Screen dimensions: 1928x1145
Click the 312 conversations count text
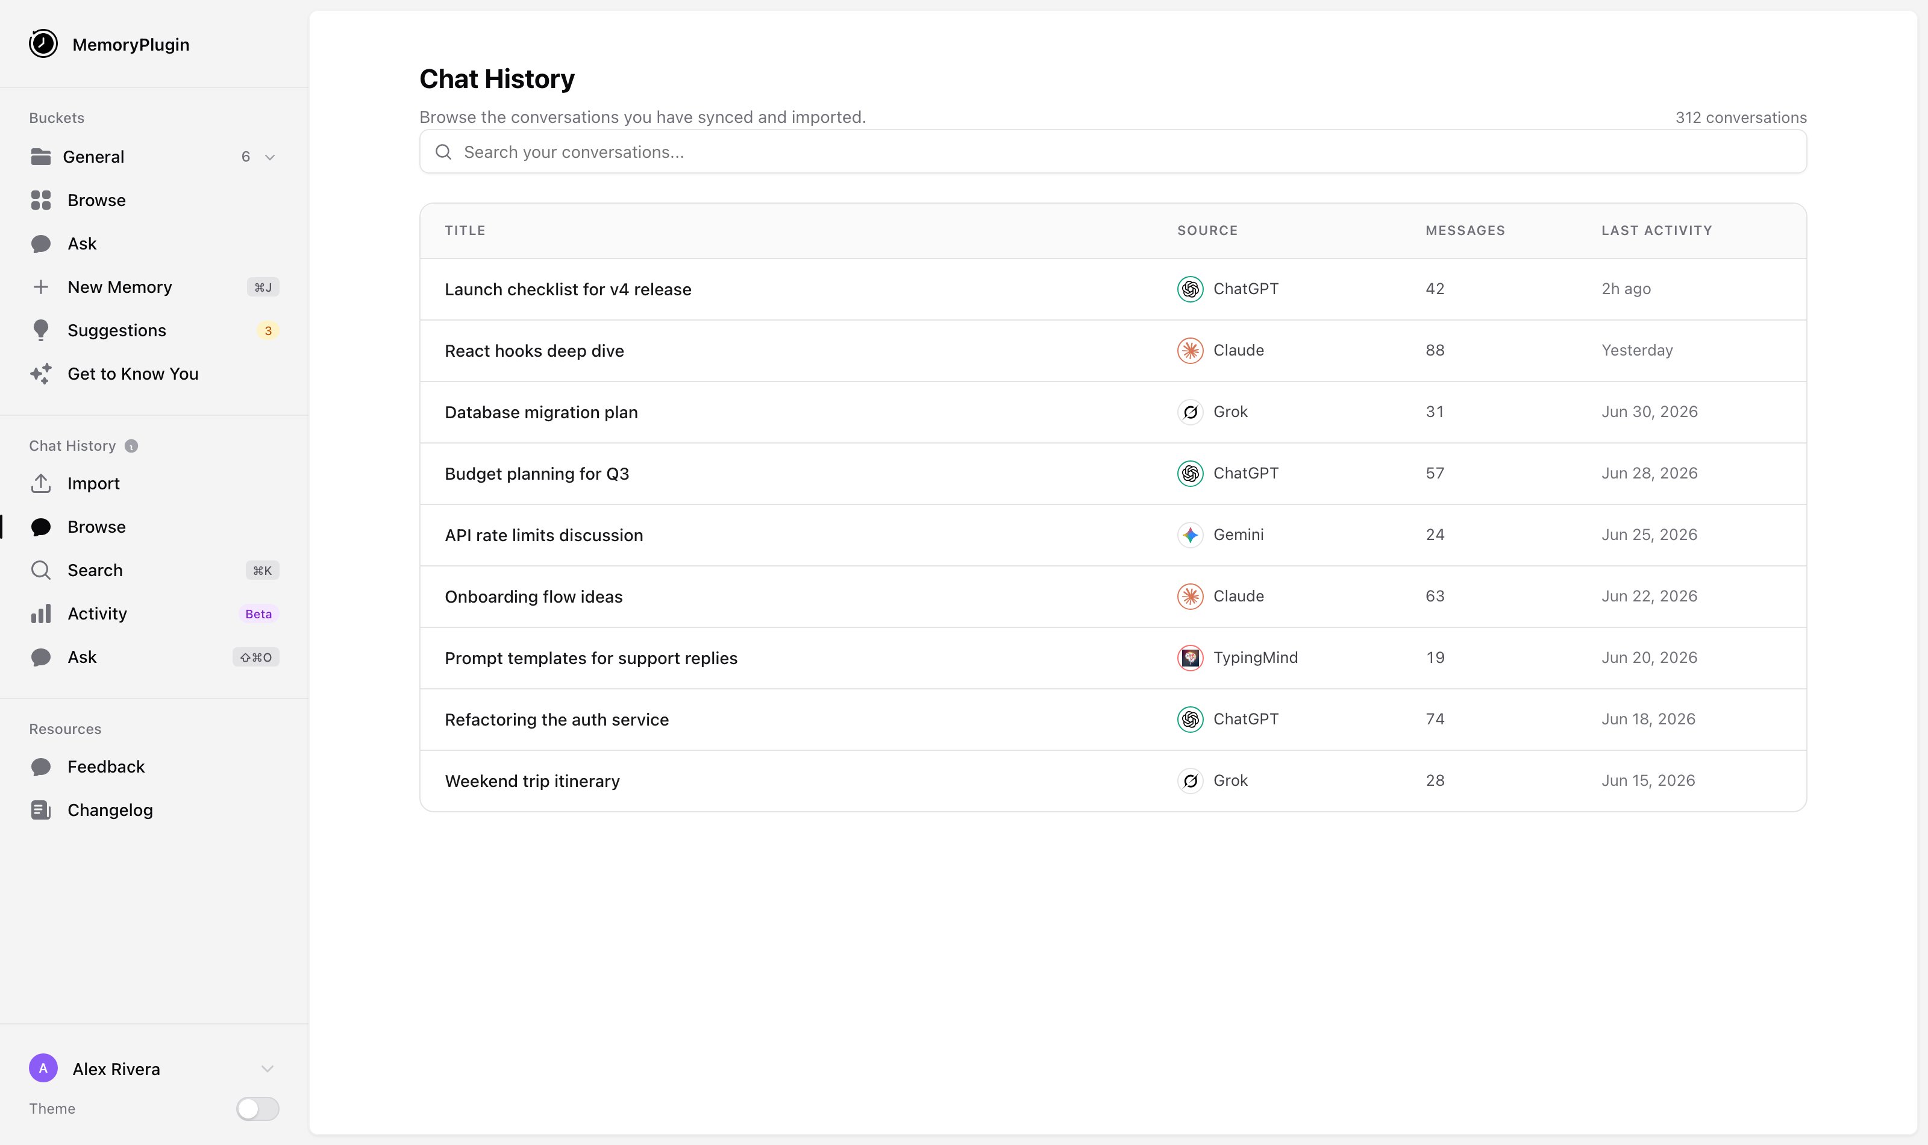[x=1741, y=118]
